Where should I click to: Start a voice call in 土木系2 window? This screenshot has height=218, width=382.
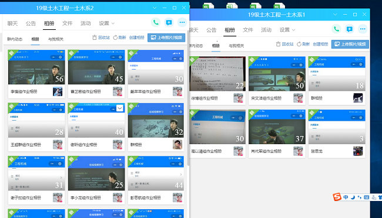coord(156,23)
